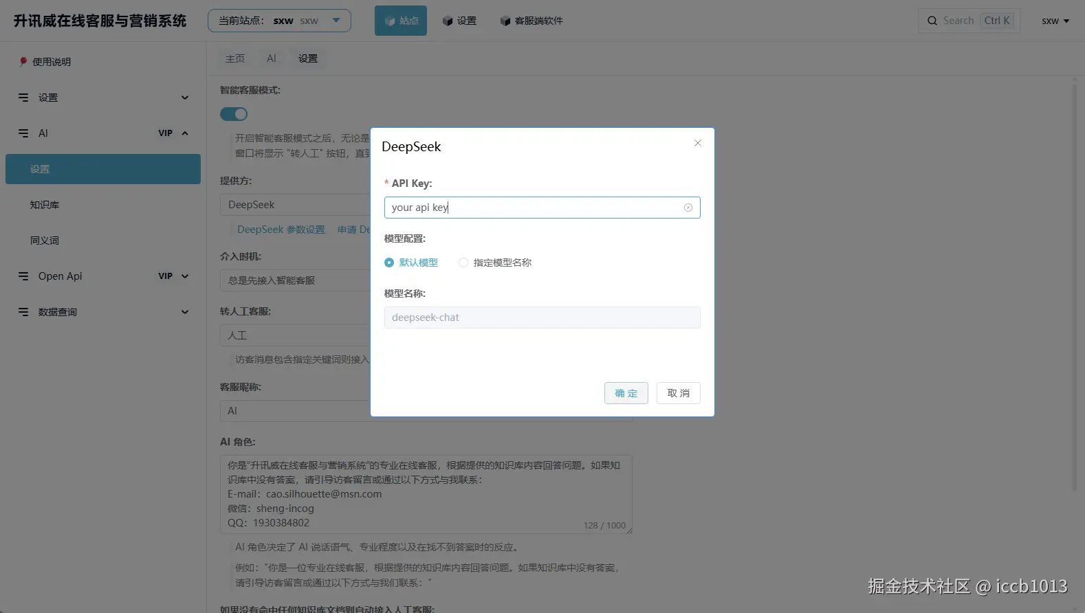The image size is (1085, 613).
Task: Switch to the AI tab
Action: pyautogui.click(x=272, y=58)
